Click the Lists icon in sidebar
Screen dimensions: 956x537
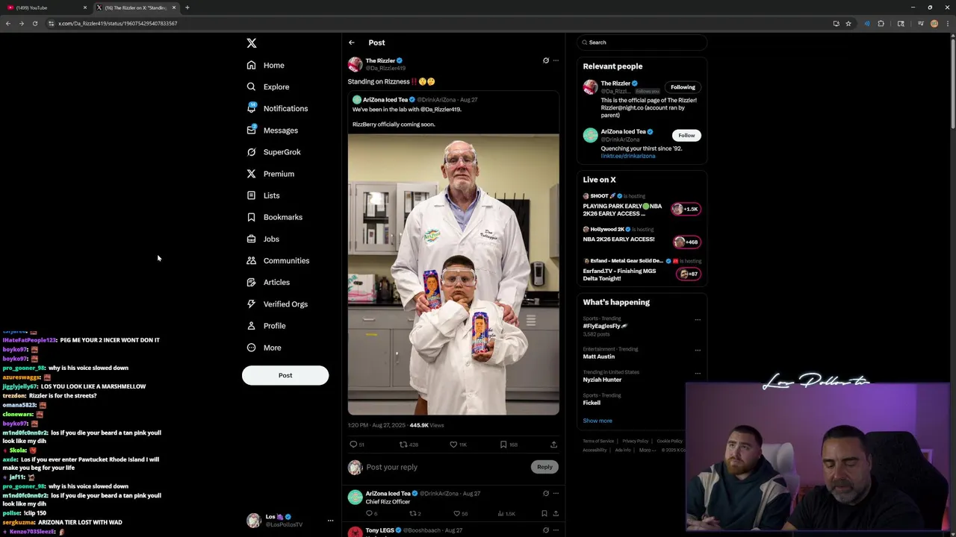coord(251,195)
